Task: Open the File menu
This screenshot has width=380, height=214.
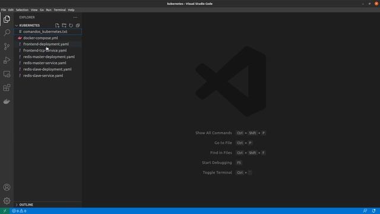Action: 4,10
